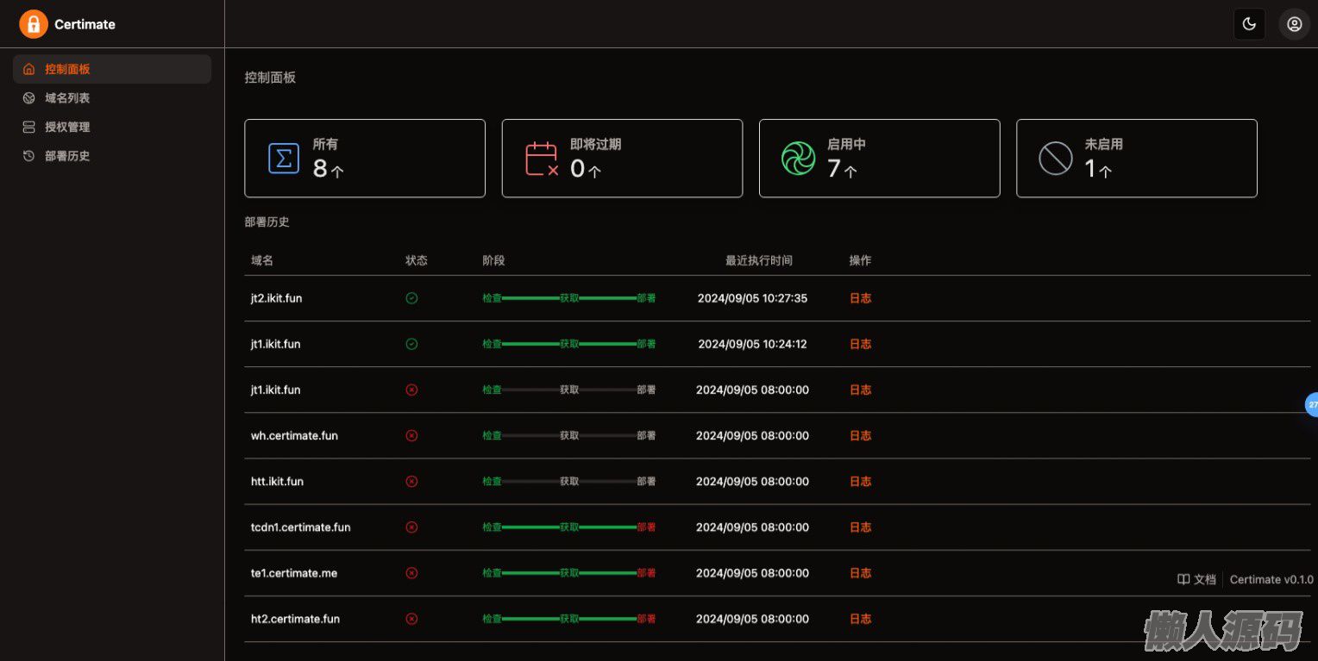Image resolution: width=1318 pixels, height=661 pixels.
Task: Click the green fan icon on 启用中 card
Action: coord(798,159)
